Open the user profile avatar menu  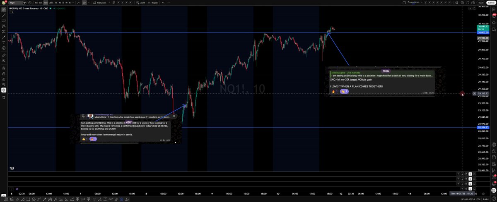tap(3, 2)
